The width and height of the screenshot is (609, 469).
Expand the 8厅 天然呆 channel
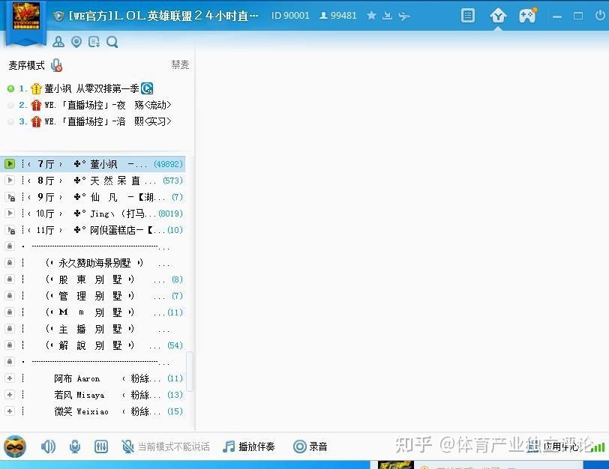tap(10, 180)
